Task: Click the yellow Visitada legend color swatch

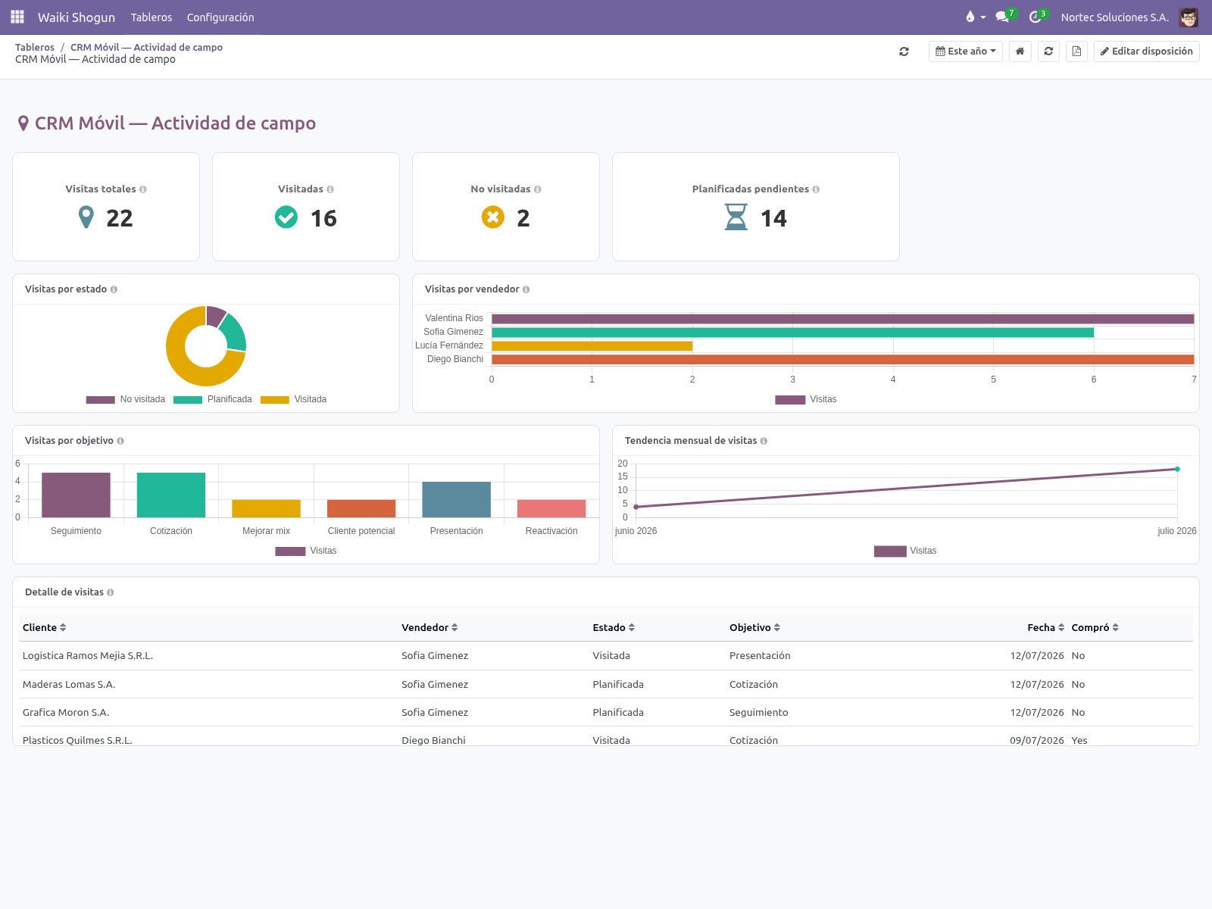Action: pyautogui.click(x=275, y=399)
